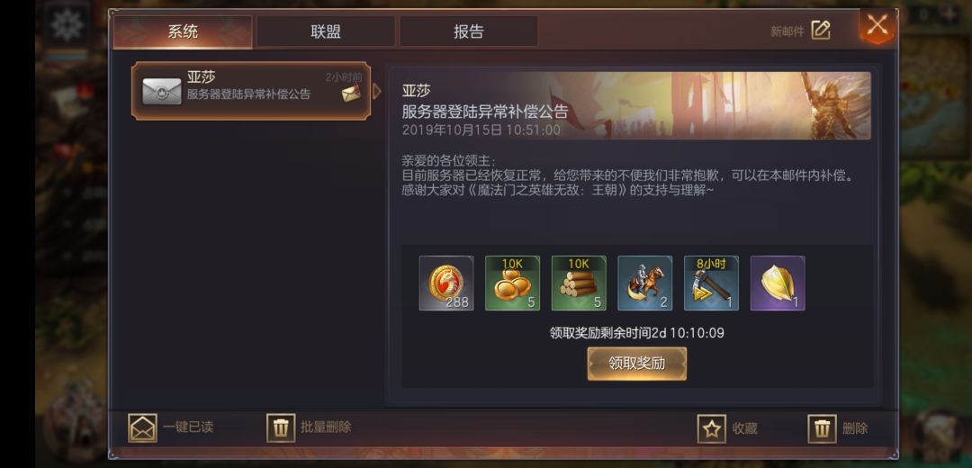Click the 批量删除 trash icon
972x468 pixels.
pos(281,427)
